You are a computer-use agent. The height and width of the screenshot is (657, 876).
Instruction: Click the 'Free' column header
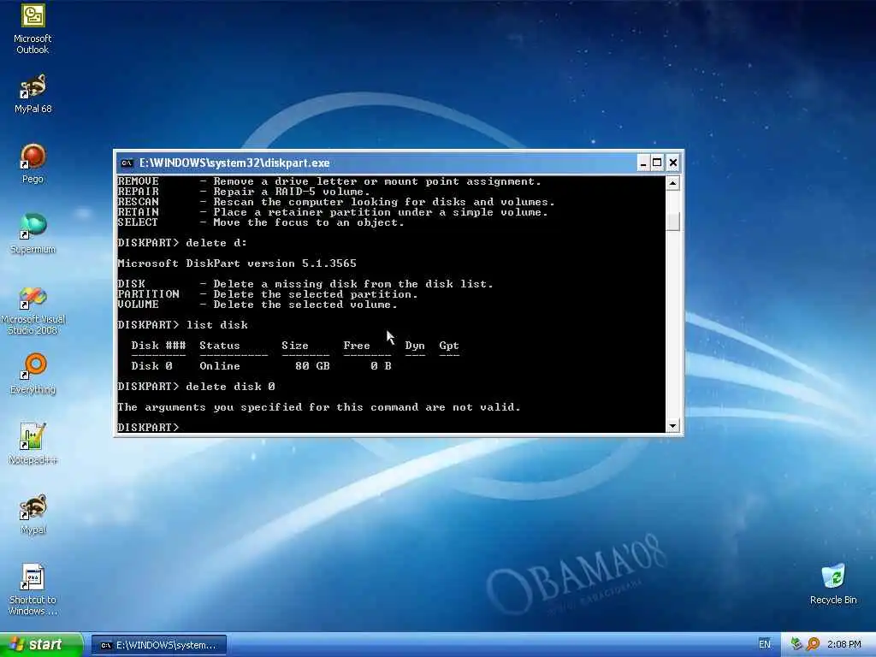tap(357, 346)
